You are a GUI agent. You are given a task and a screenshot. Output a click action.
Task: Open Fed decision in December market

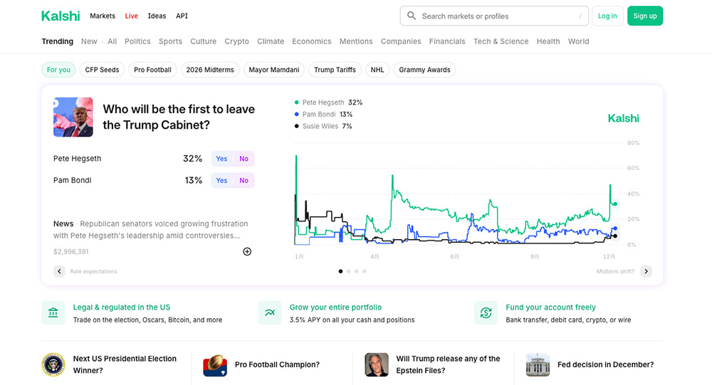coord(606,364)
